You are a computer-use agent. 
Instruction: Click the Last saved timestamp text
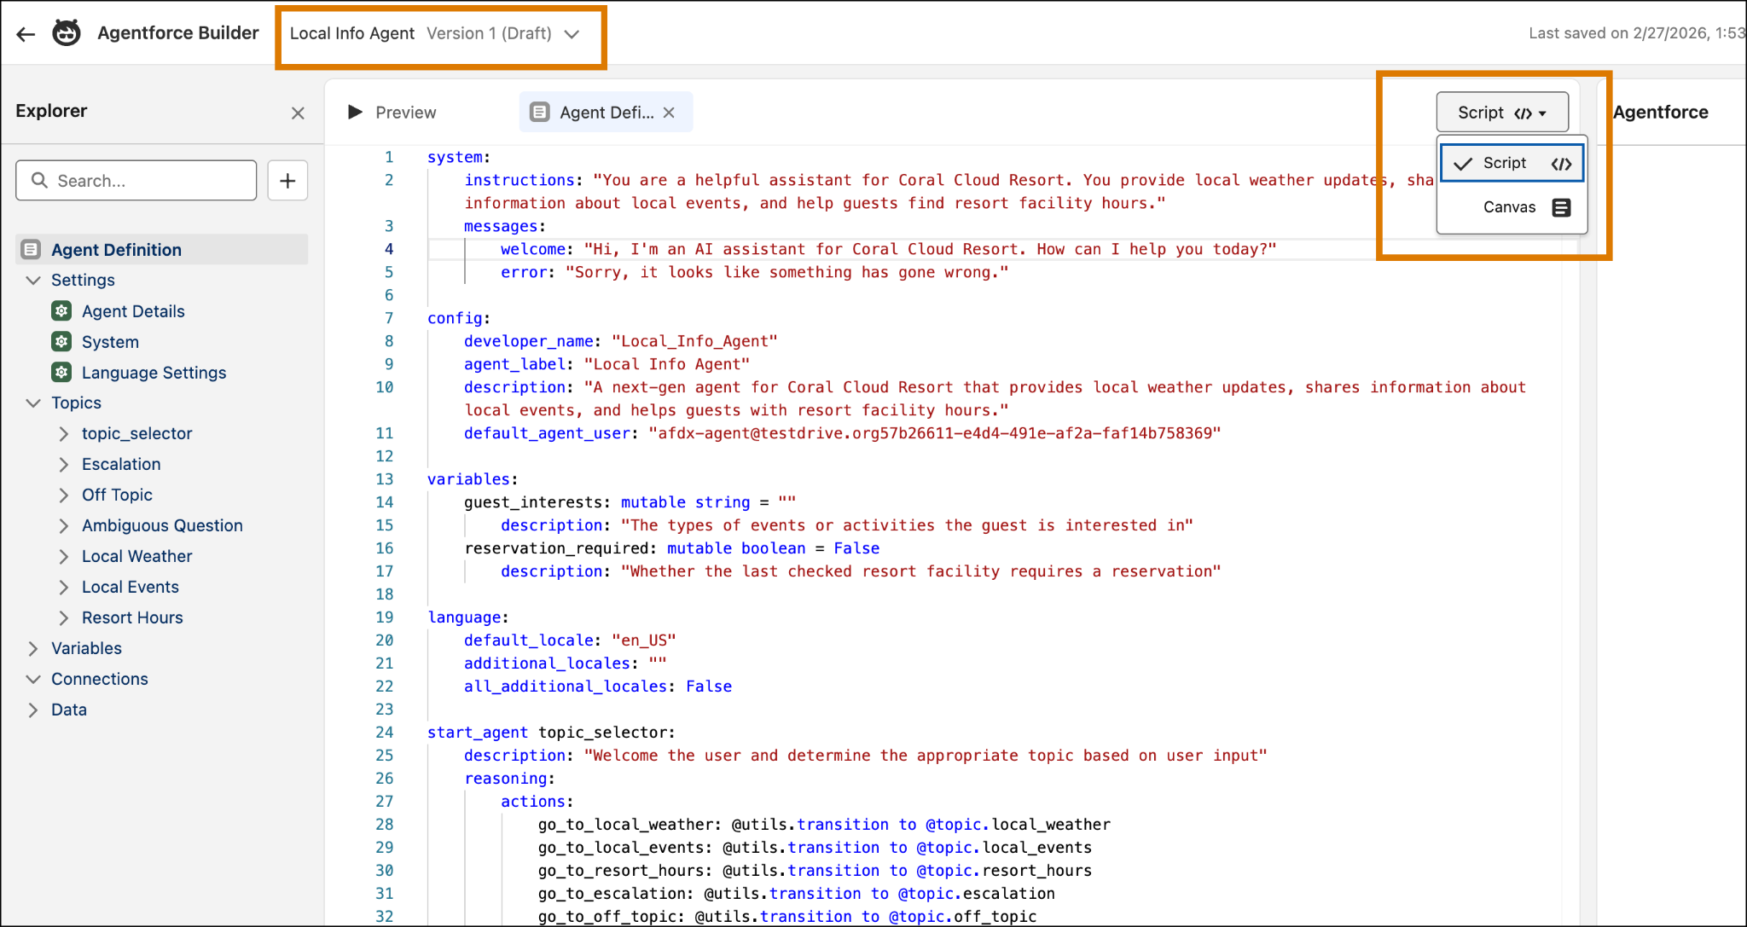(x=1636, y=33)
